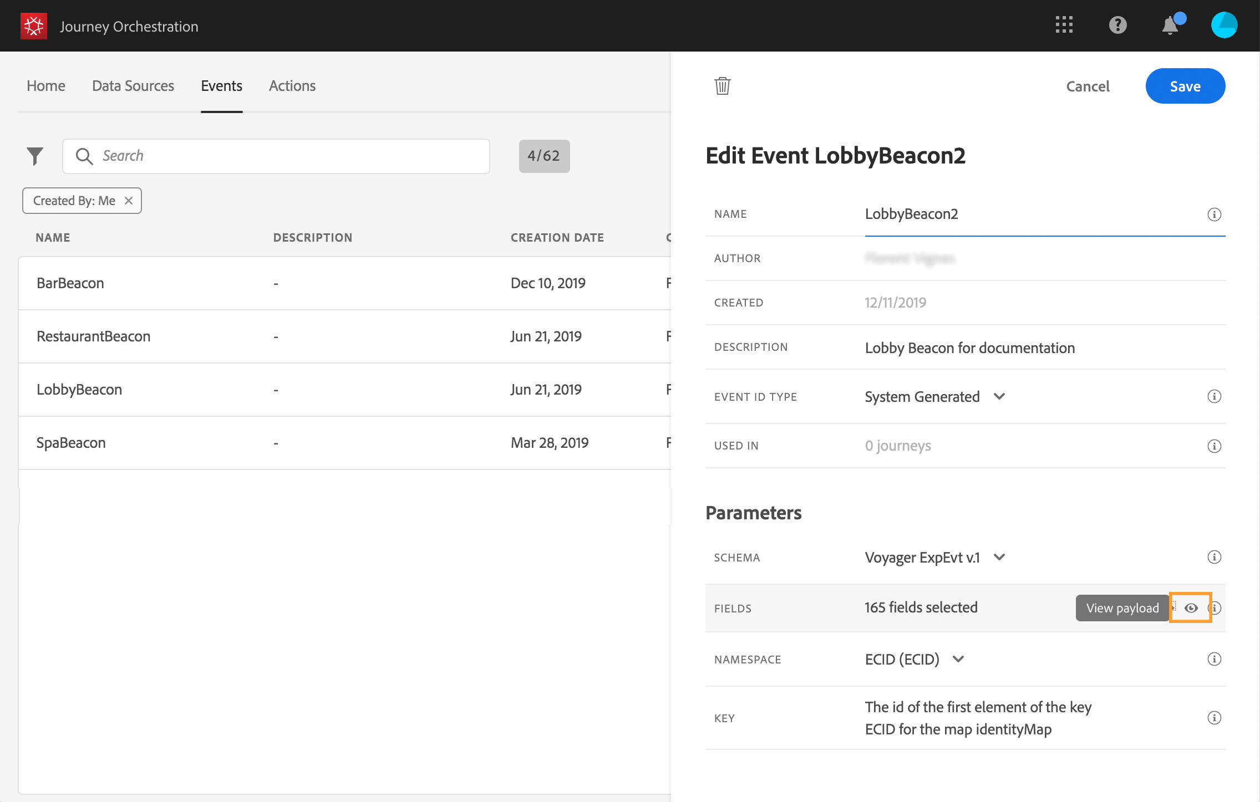Image resolution: width=1260 pixels, height=802 pixels.
Task: Switch to the Data Sources tab
Action: pos(133,86)
